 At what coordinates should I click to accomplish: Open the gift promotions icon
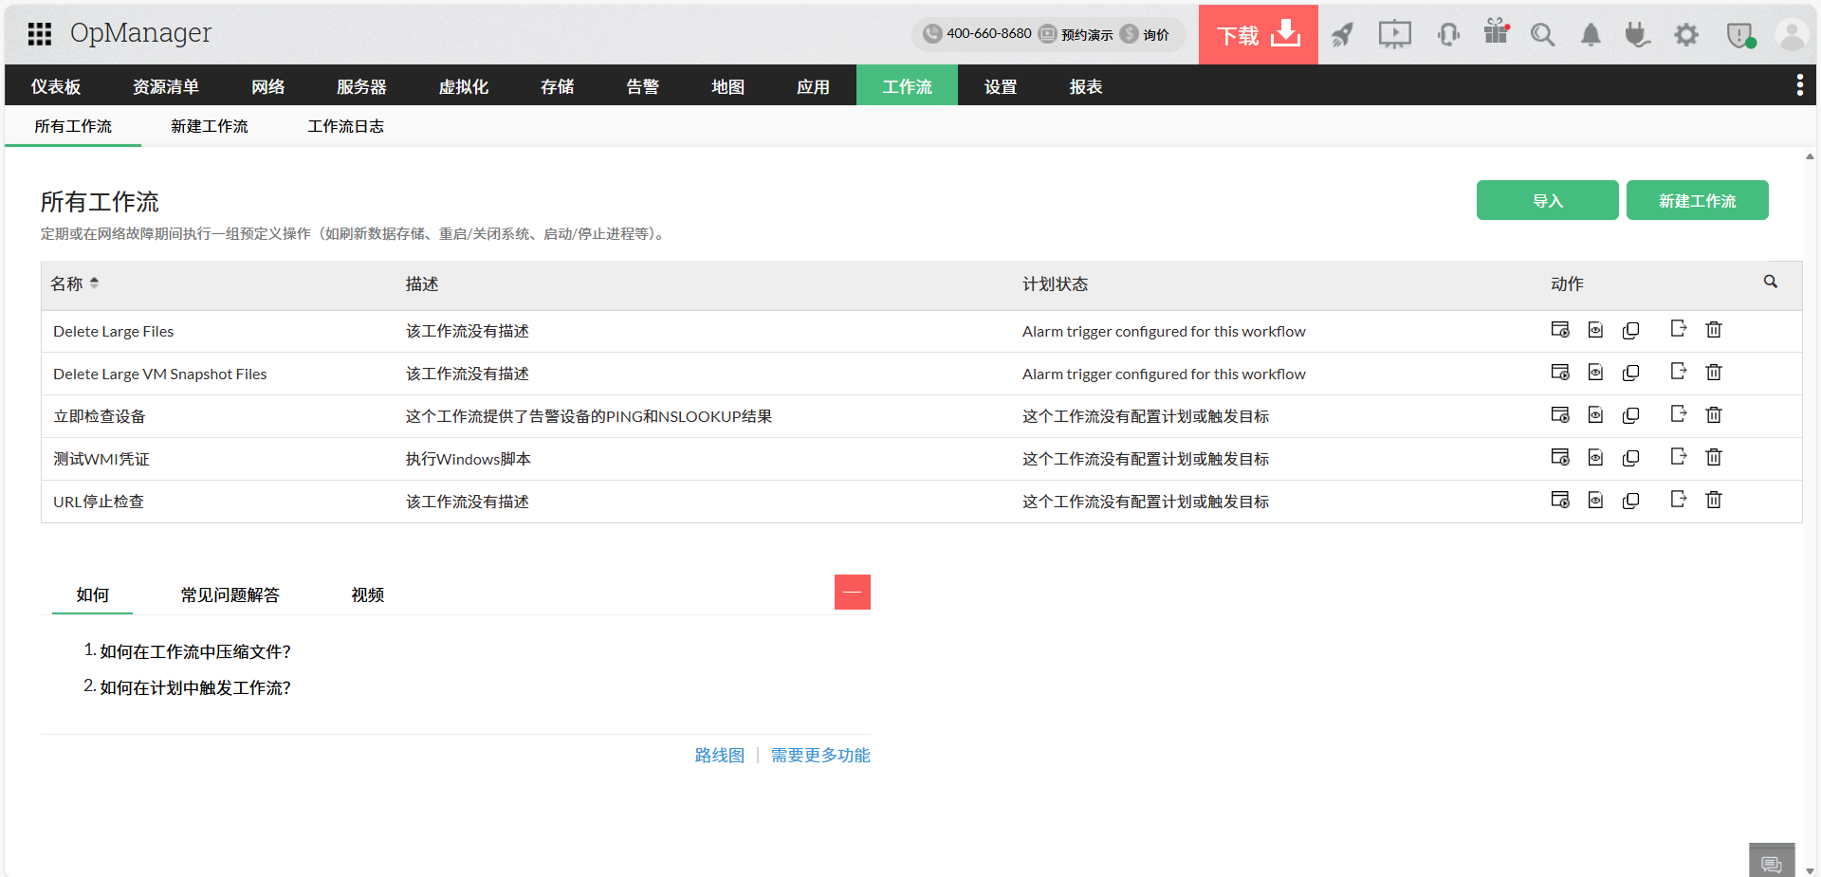click(1496, 34)
